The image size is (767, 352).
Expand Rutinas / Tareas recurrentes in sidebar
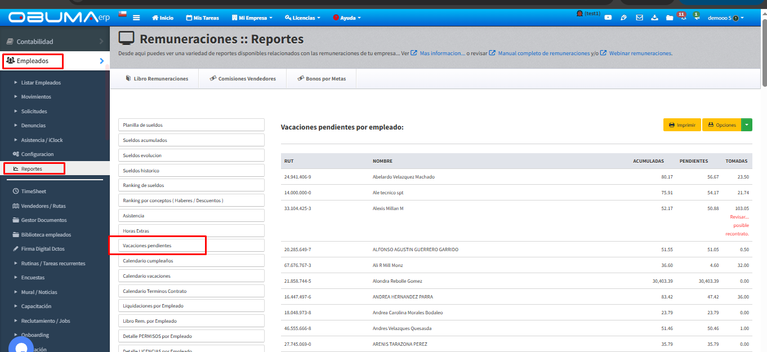(x=53, y=264)
